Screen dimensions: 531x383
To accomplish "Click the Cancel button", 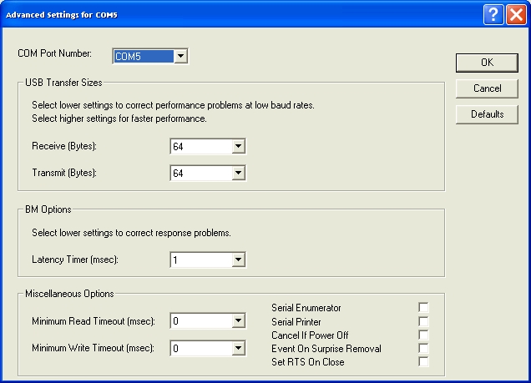I will pyautogui.click(x=487, y=88).
